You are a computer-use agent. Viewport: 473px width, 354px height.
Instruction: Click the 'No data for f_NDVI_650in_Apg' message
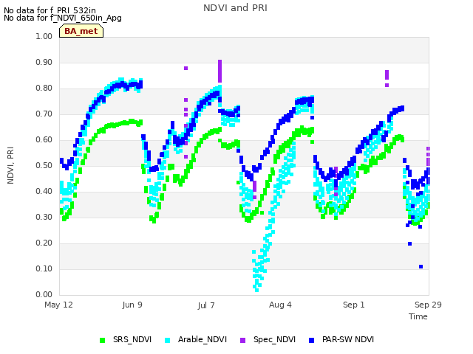(x=63, y=18)
